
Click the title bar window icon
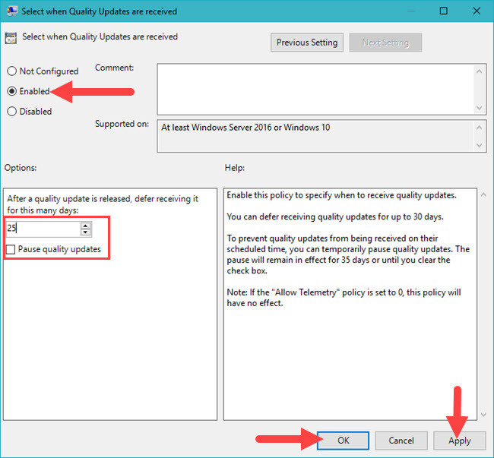[11, 11]
